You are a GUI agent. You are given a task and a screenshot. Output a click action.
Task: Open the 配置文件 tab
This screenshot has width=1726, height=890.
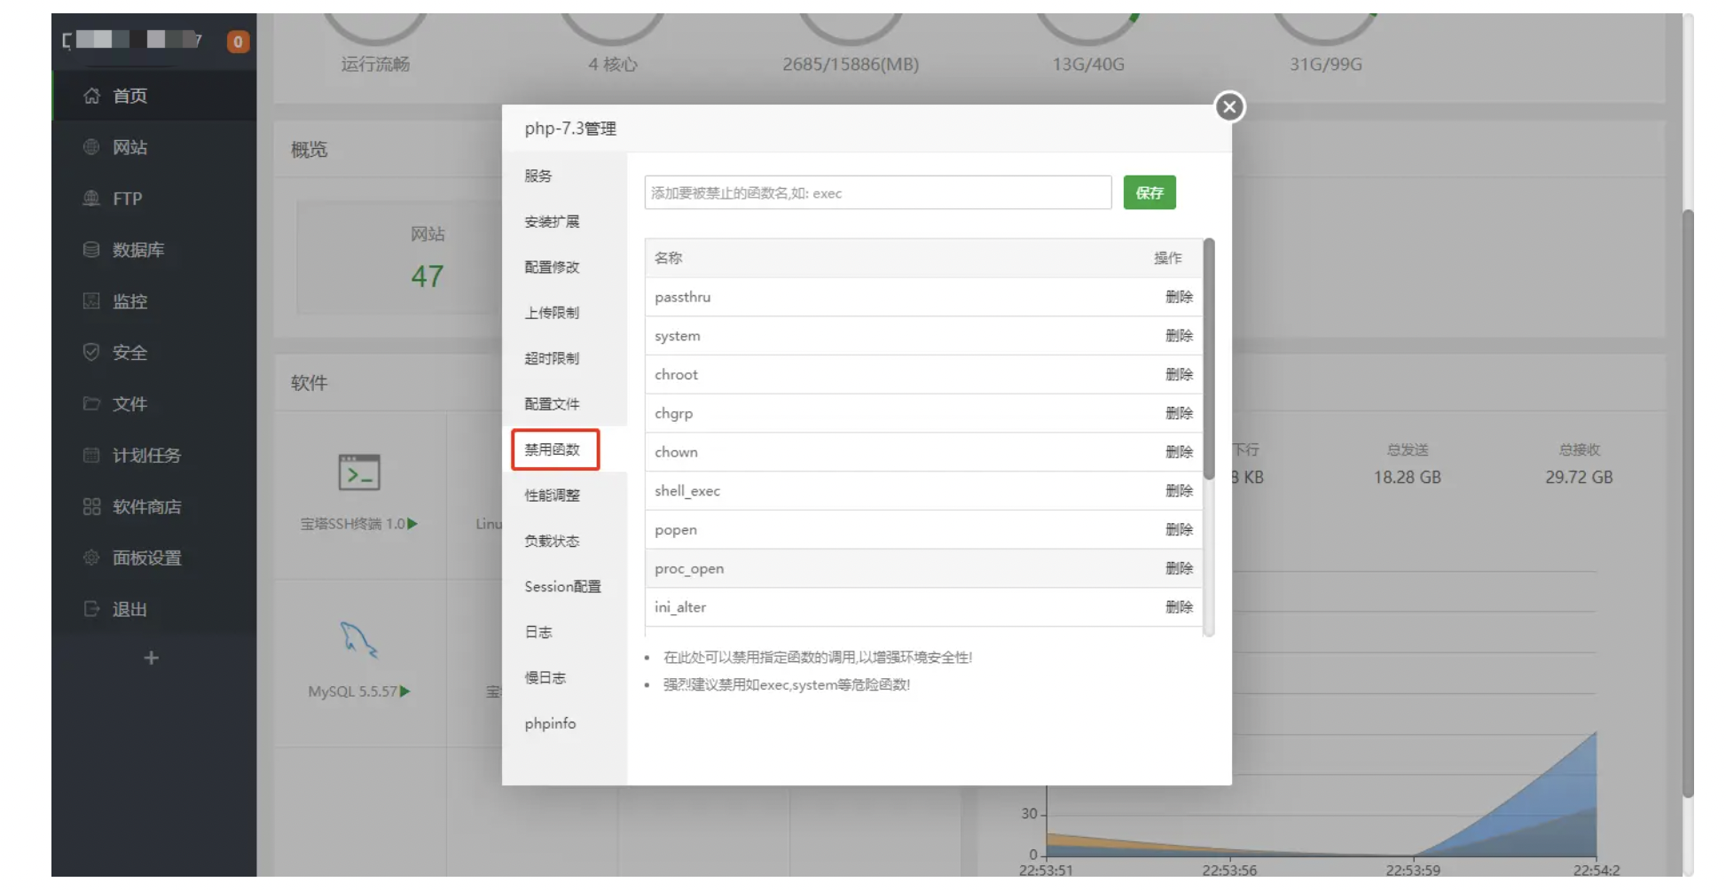(x=552, y=404)
